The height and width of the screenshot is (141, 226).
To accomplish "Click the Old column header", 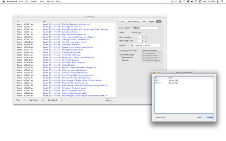I will click(x=29, y=22).
